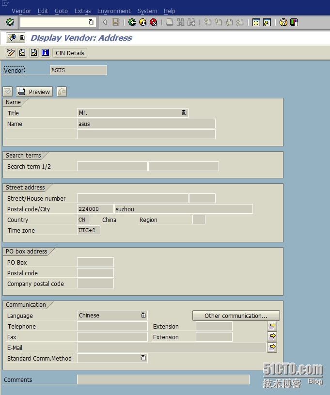
Task: Click the Comments input field
Action: [x=163, y=379]
